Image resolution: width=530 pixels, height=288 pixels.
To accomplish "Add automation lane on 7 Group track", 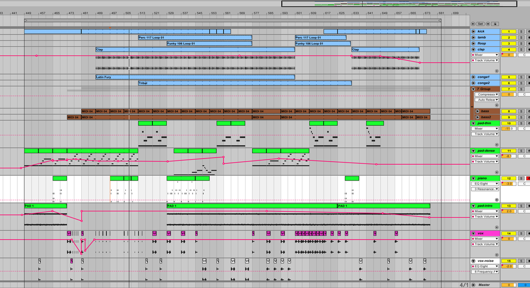I will click(496, 106).
